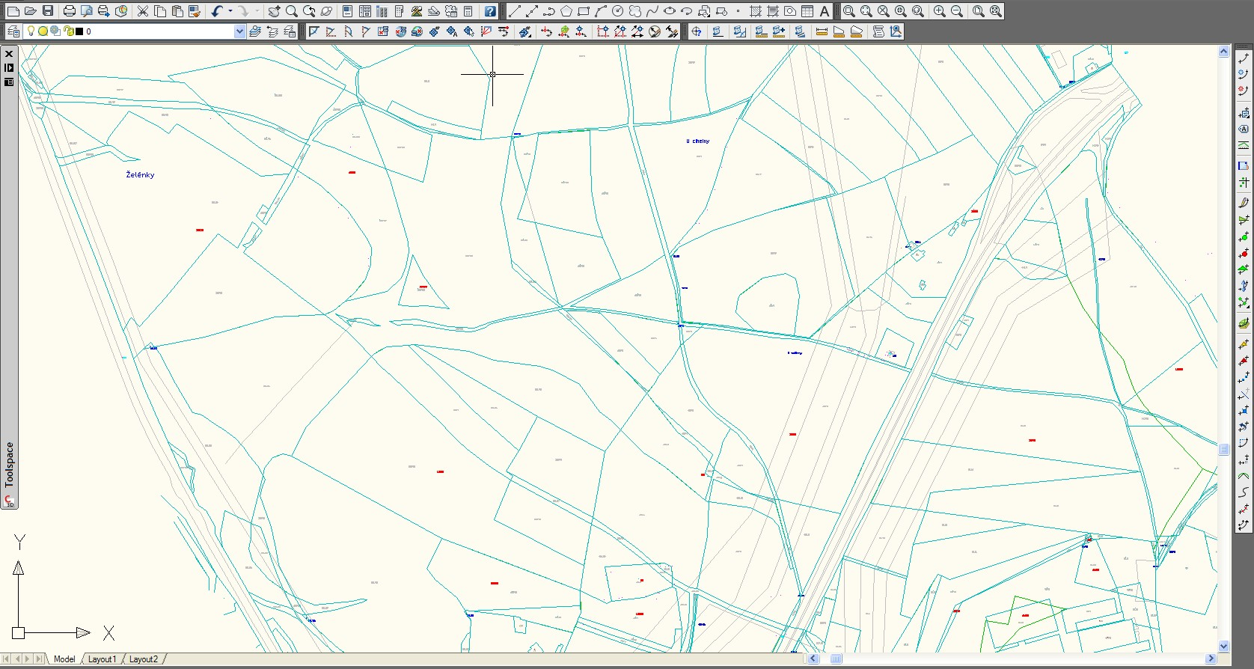Open the Properties palette icon
This screenshot has height=669, width=1254.
(x=348, y=11)
